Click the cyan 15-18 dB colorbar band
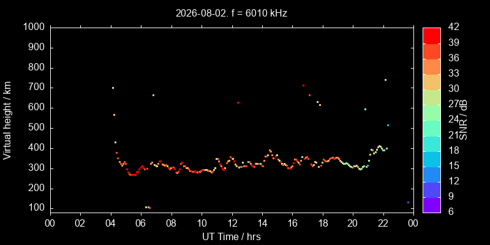Screen dimensions: 490x245 click(432, 159)
